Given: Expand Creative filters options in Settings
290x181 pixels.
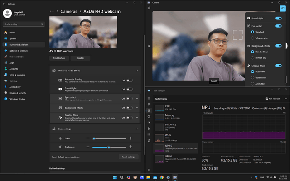Looking at the screenshot, I should click(137, 118).
